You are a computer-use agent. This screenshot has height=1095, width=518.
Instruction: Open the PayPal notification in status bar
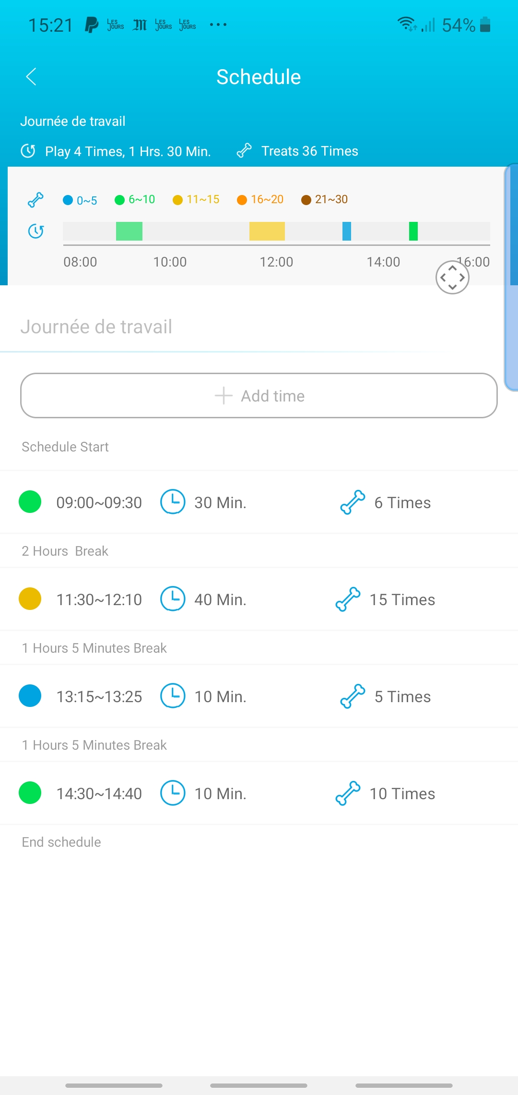pyautogui.click(x=92, y=24)
